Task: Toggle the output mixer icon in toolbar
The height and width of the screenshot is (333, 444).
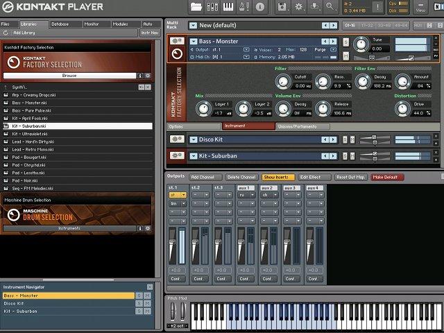Action: [x=212, y=6]
